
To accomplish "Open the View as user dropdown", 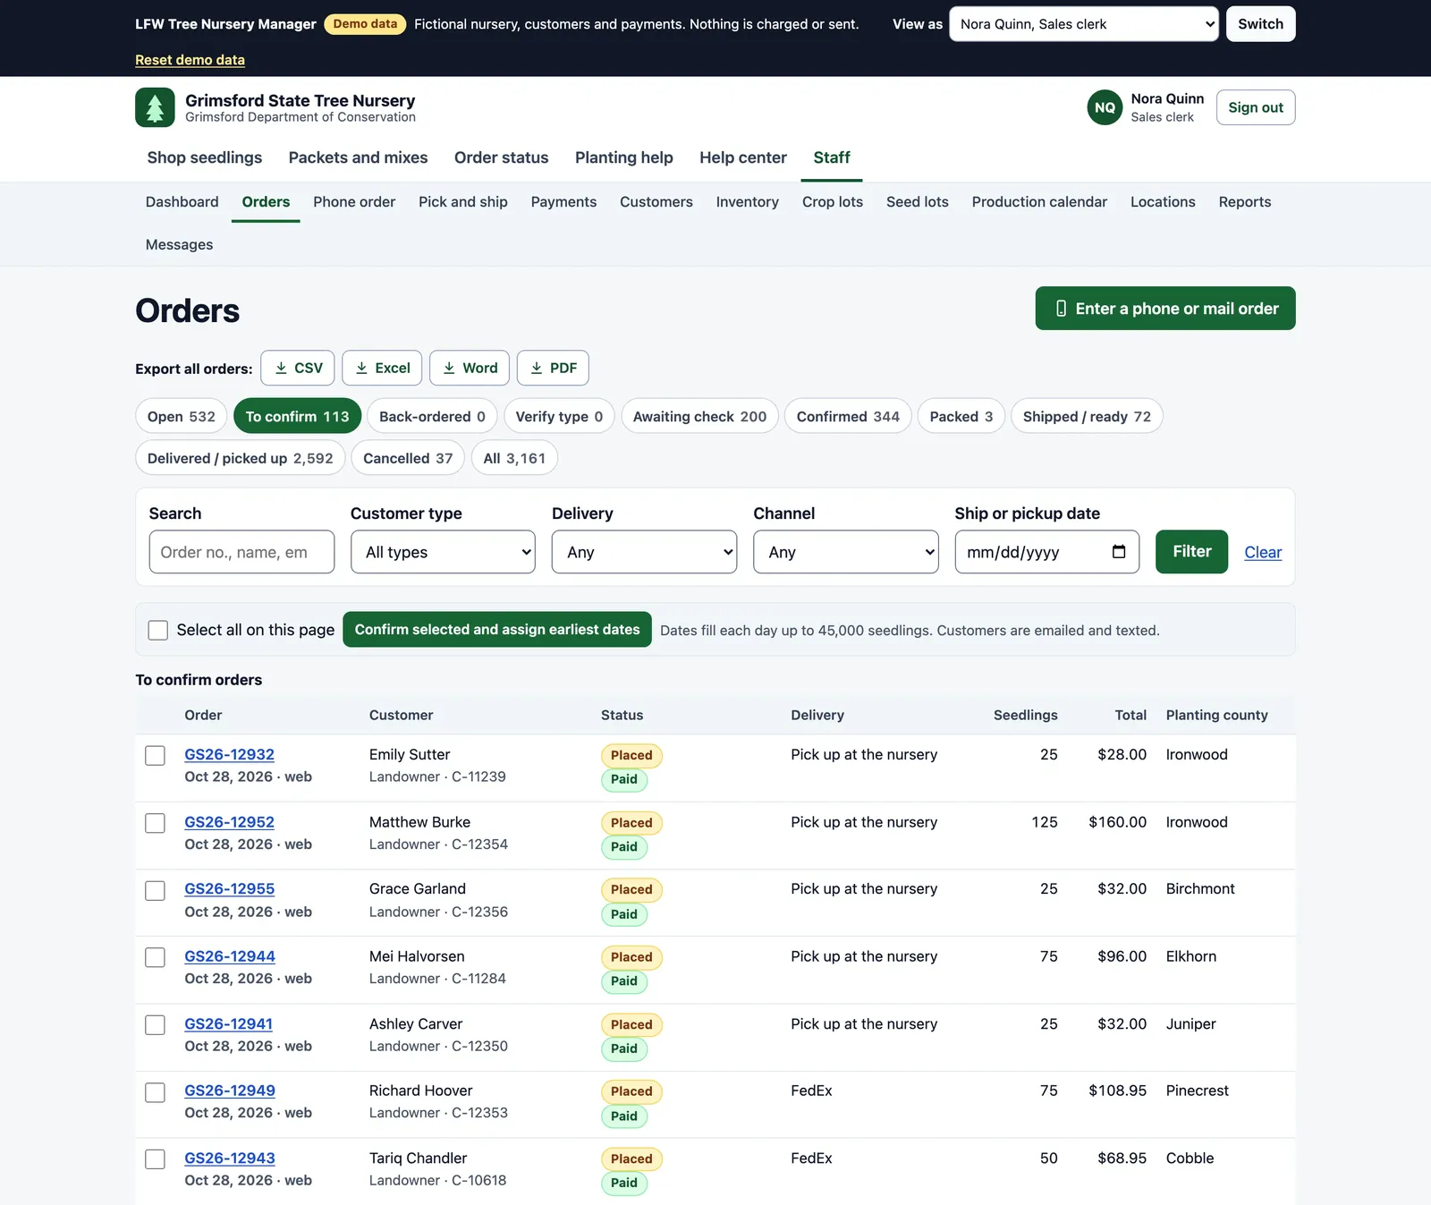I will [x=1083, y=24].
